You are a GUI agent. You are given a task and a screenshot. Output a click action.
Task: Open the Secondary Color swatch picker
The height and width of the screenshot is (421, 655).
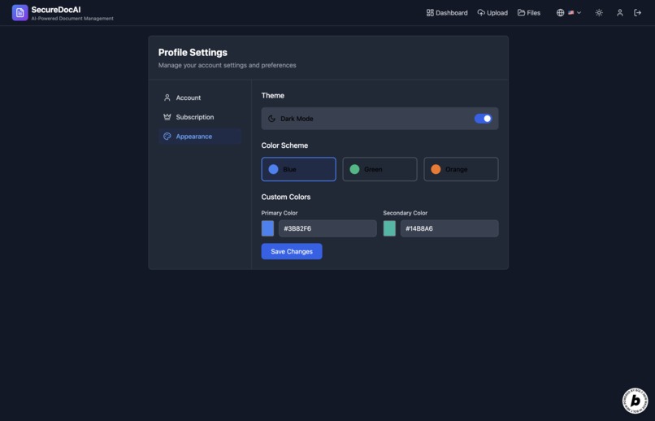389,228
